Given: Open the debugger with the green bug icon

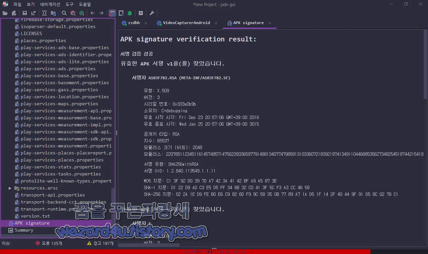Looking at the screenshot, I should 130,13.
